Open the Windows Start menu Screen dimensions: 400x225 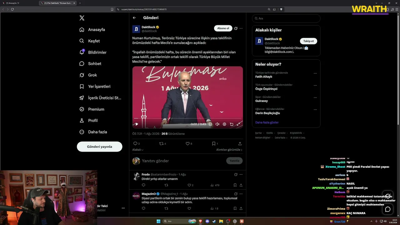coord(158,221)
